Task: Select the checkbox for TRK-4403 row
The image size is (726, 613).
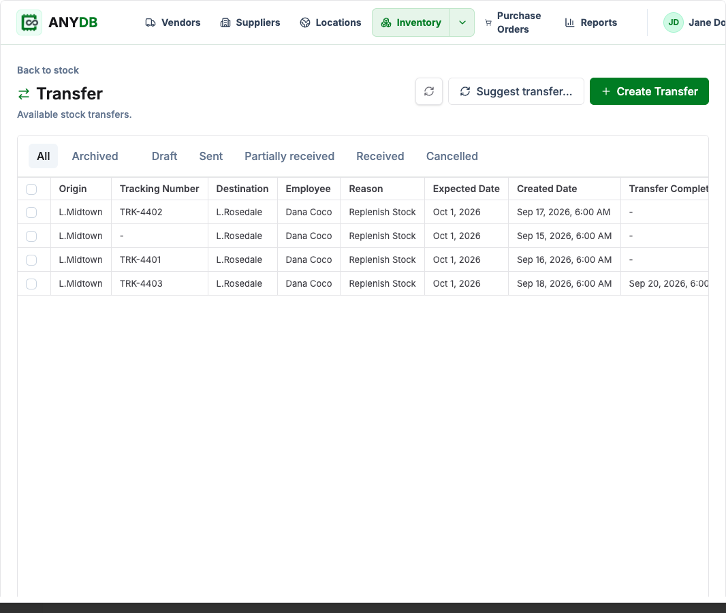Action: pos(31,284)
